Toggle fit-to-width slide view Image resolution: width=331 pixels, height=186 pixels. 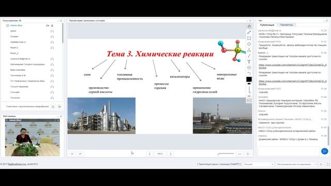(239, 154)
